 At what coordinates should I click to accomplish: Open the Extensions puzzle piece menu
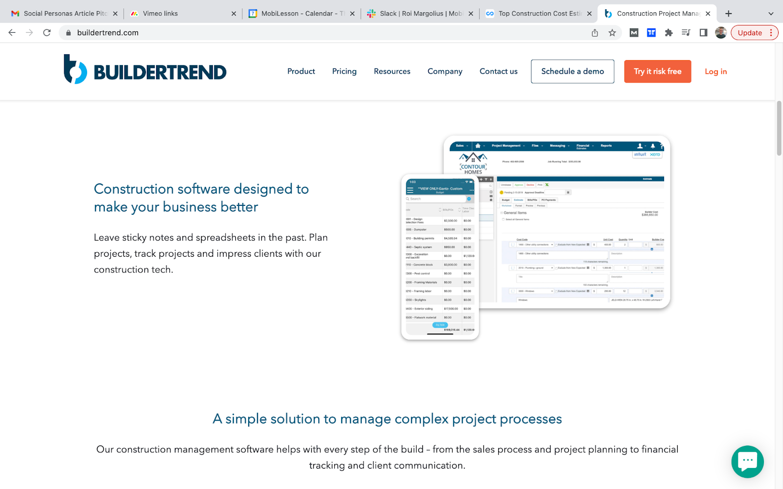pyautogui.click(x=668, y=33)
